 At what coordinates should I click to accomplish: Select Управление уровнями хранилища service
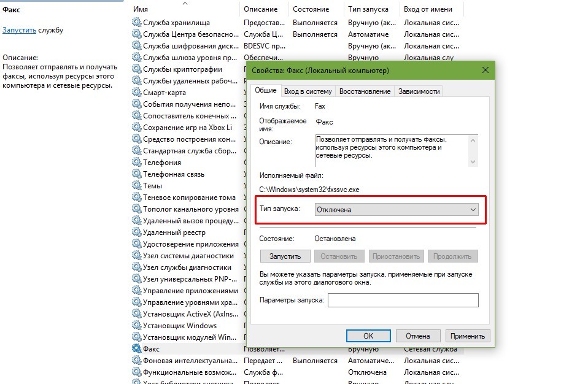point(190,302)
